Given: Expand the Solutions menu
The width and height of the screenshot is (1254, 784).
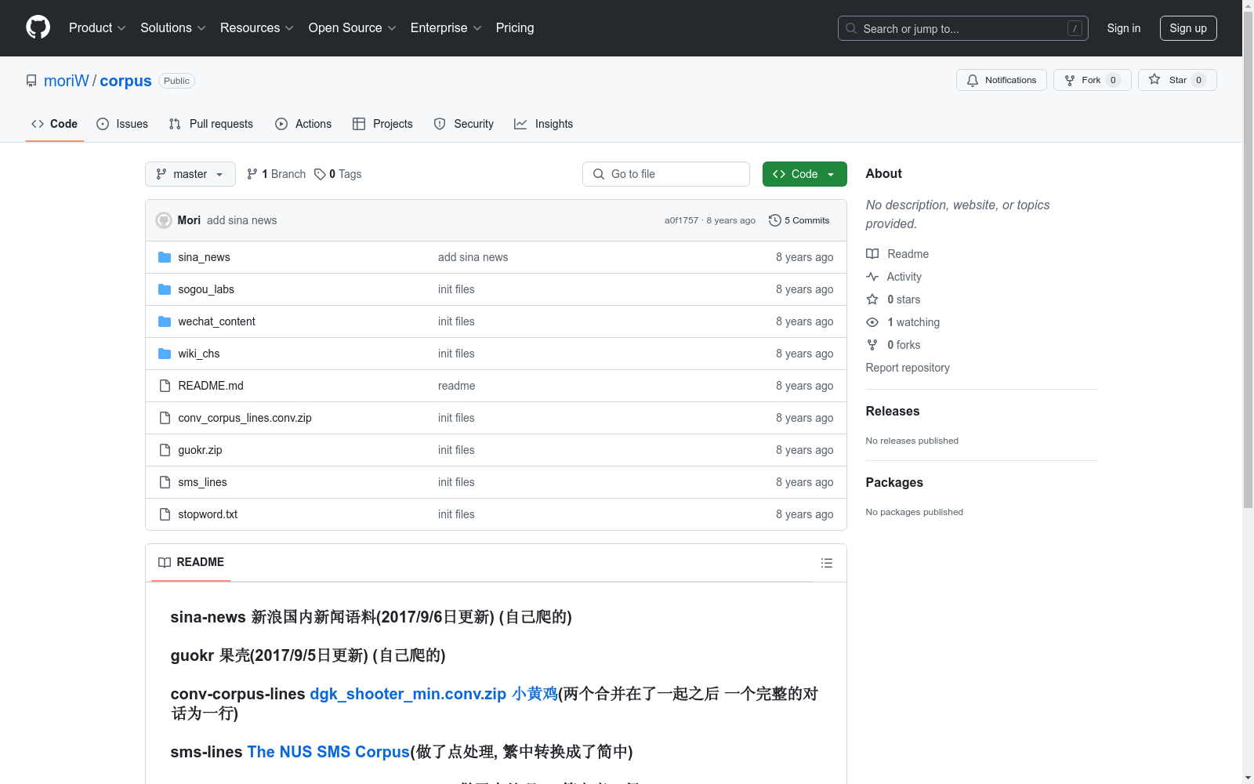Looking at the screenshot, I should point(173,28).
